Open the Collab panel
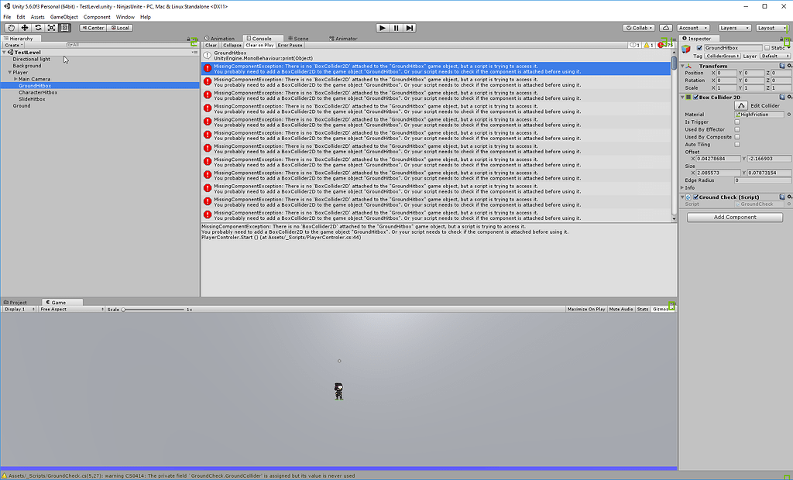Screen dimensions: 793x480 tap(637, 27)
